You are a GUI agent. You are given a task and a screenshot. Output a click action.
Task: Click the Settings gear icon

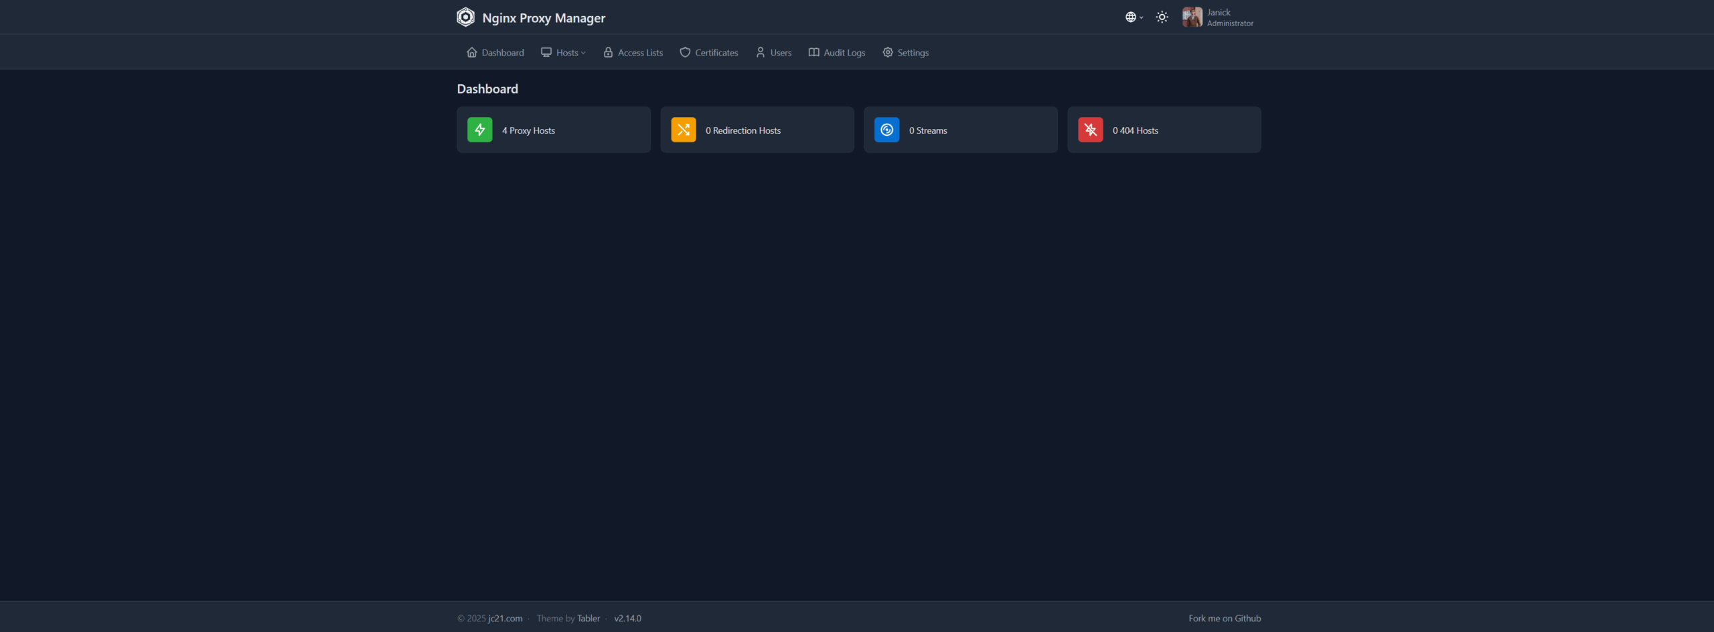tap(888, 53)
